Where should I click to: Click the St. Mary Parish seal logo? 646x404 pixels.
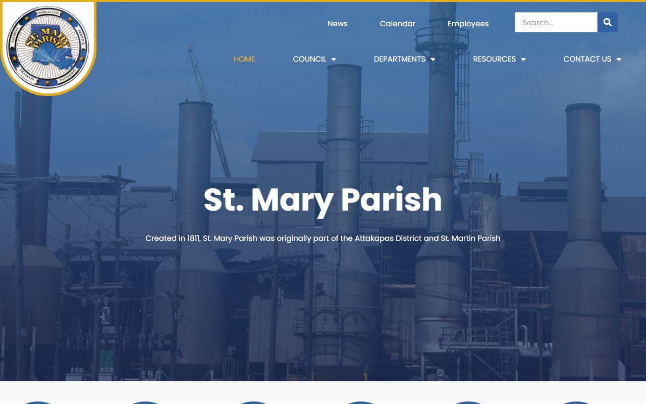tap(48, 48)
